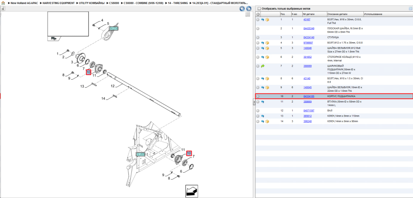Click 'Использование' column header
This screenshot has height=198, width=413.
pos(388,14)
